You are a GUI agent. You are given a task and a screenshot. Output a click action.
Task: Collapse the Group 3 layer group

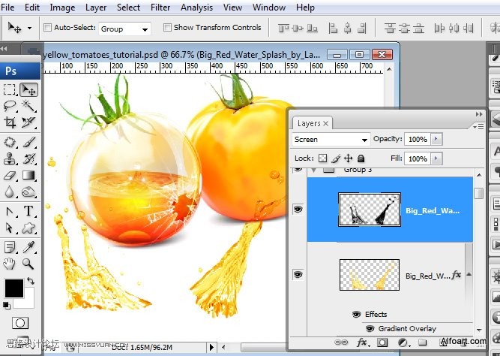click(314, 170)
